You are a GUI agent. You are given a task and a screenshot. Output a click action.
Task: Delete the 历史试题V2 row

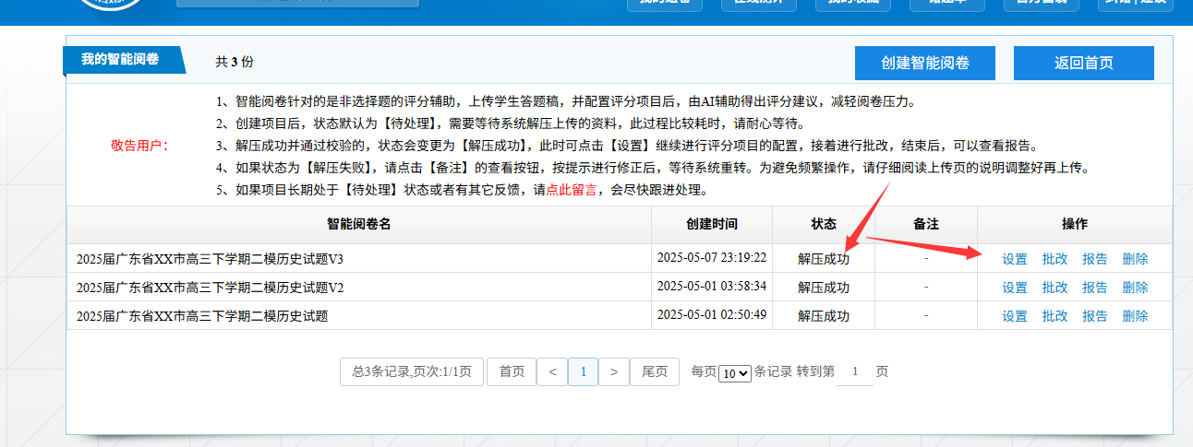[x=1135, y=288]
